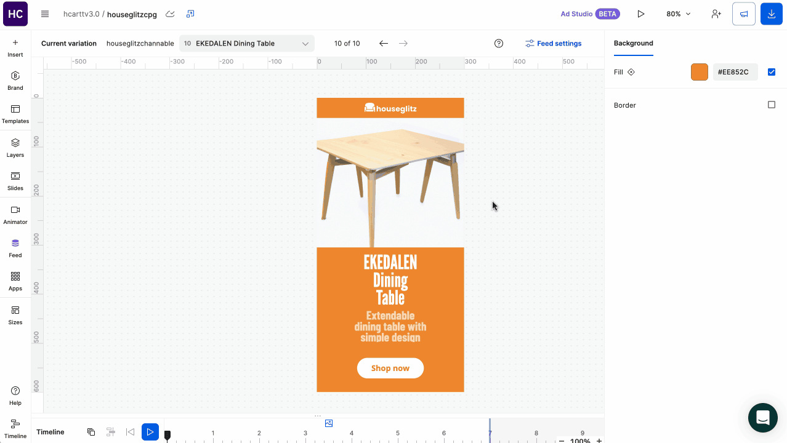Viewport: 787px width, 443px height.
Task: Click Ad Studio BETA link
Action: click(x=590, y=14)
